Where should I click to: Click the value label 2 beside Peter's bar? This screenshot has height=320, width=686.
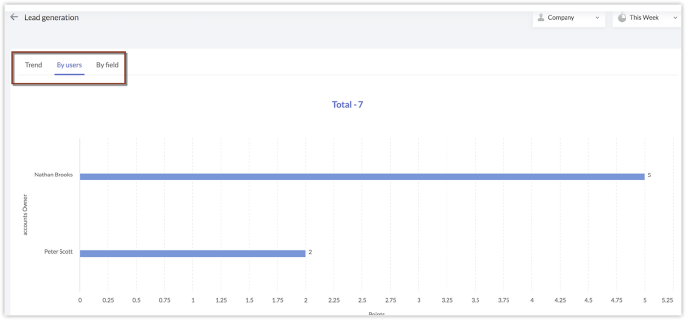tap(310, 252)
